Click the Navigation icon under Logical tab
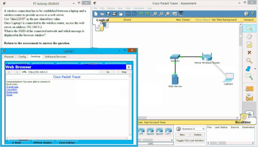 (99, 27)
